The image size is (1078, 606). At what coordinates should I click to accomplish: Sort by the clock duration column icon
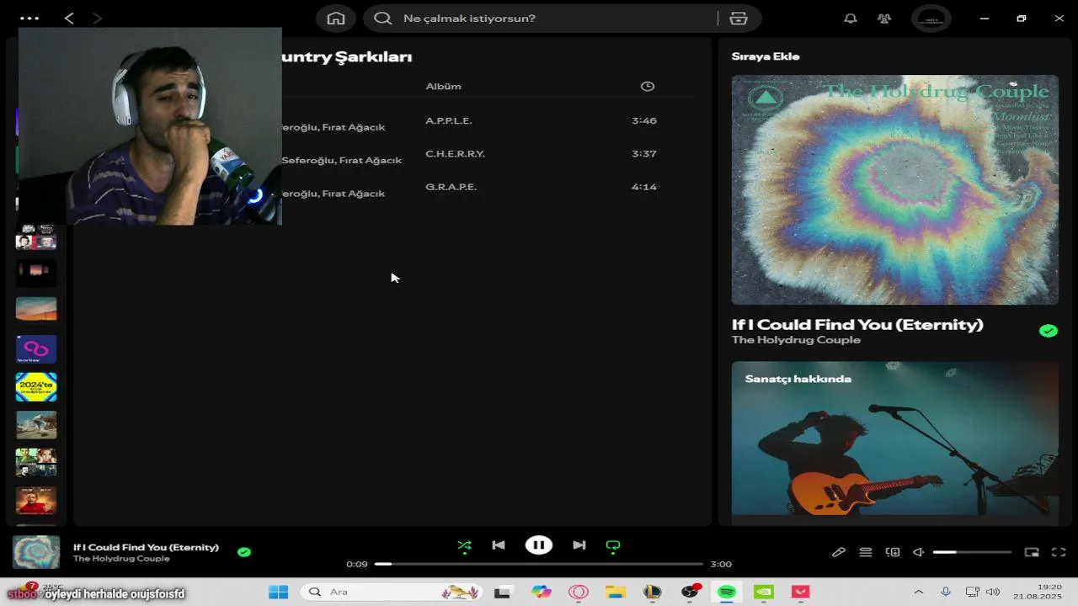pos(648,86)
